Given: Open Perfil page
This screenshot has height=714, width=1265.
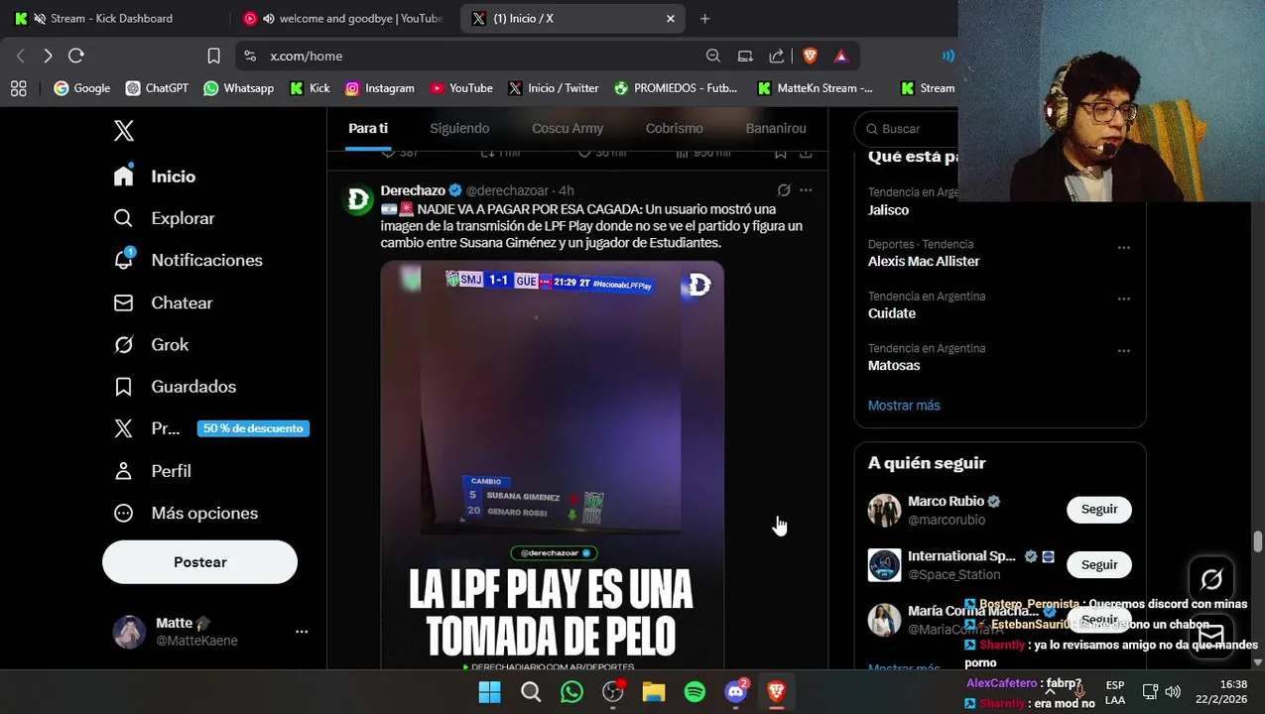Looking at the screenshot, I should point(152,471).
